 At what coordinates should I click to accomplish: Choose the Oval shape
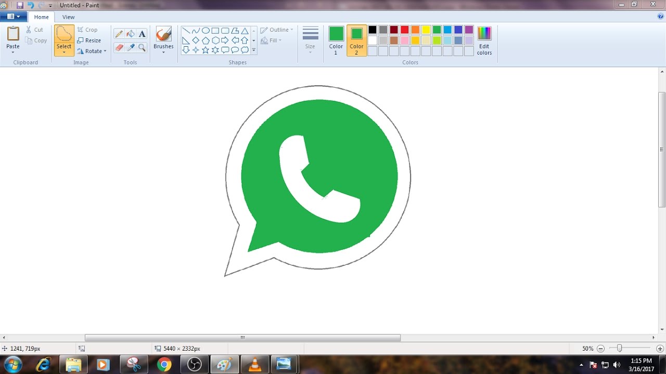point(206,30)
